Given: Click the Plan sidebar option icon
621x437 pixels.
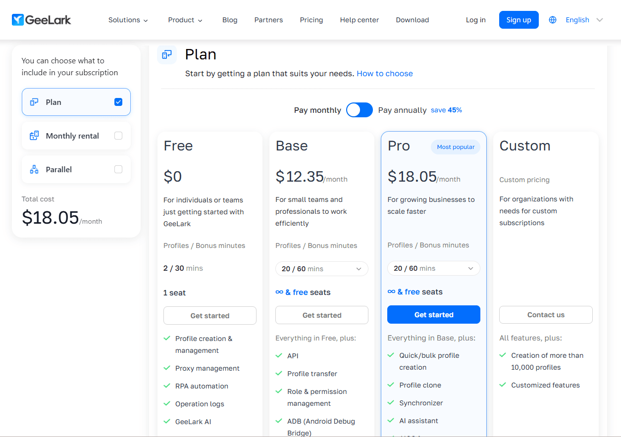Looking at the screenshot, I should [x=34, y=102].
